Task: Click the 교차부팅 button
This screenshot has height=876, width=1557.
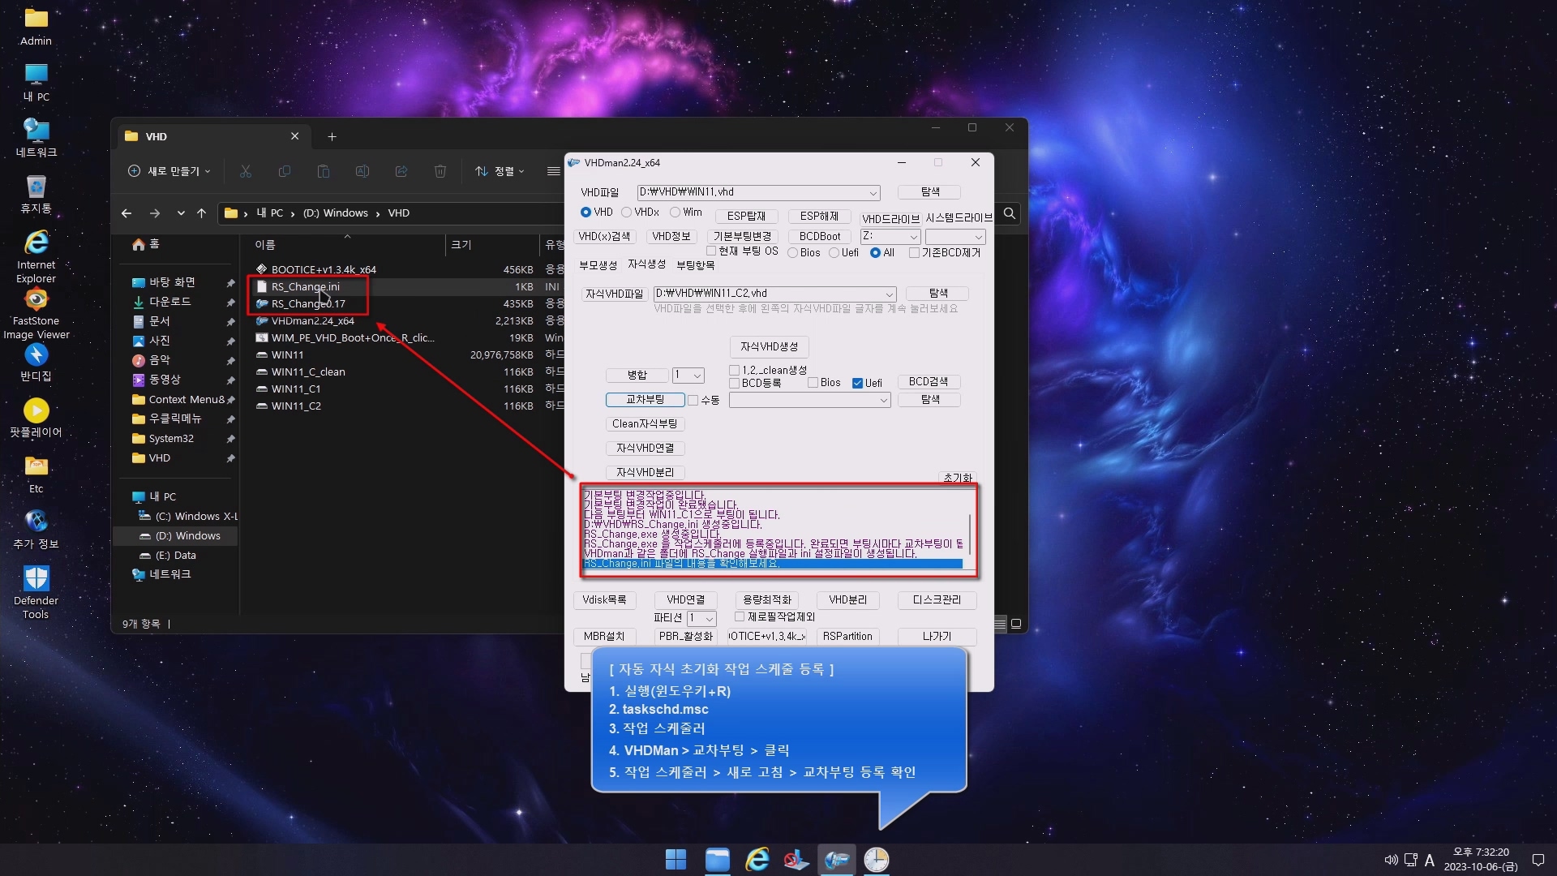Action: (645, 400)
